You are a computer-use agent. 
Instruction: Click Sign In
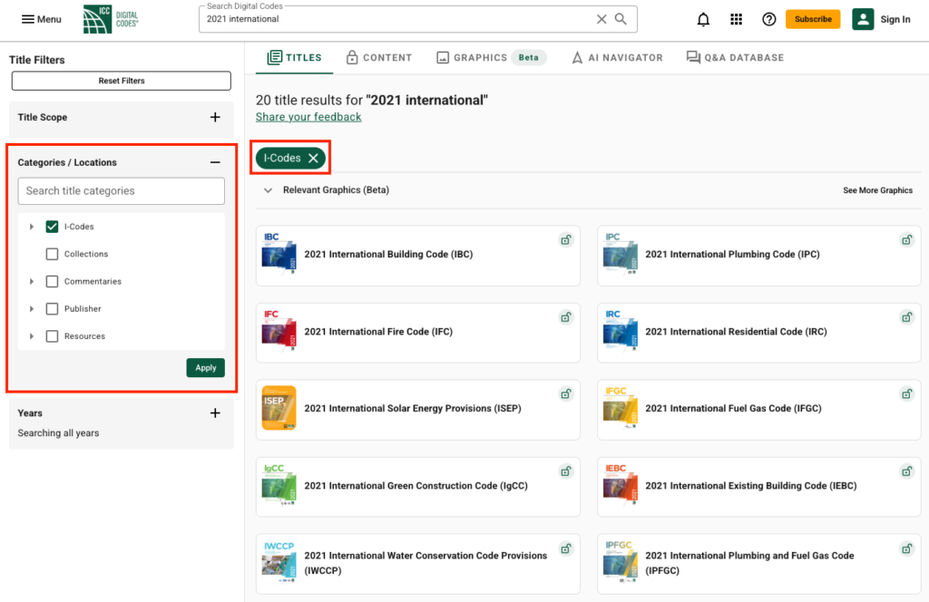[895, 20]
